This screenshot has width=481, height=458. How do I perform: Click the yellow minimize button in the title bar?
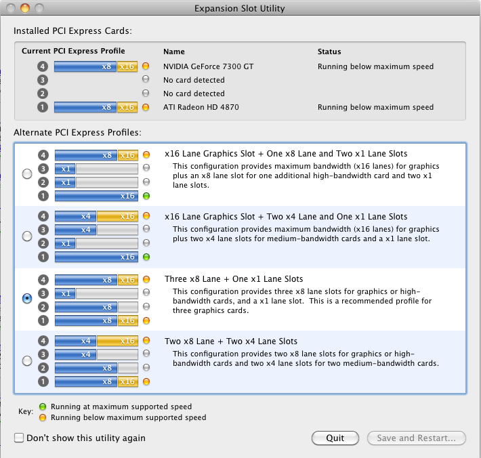[25, 8]
